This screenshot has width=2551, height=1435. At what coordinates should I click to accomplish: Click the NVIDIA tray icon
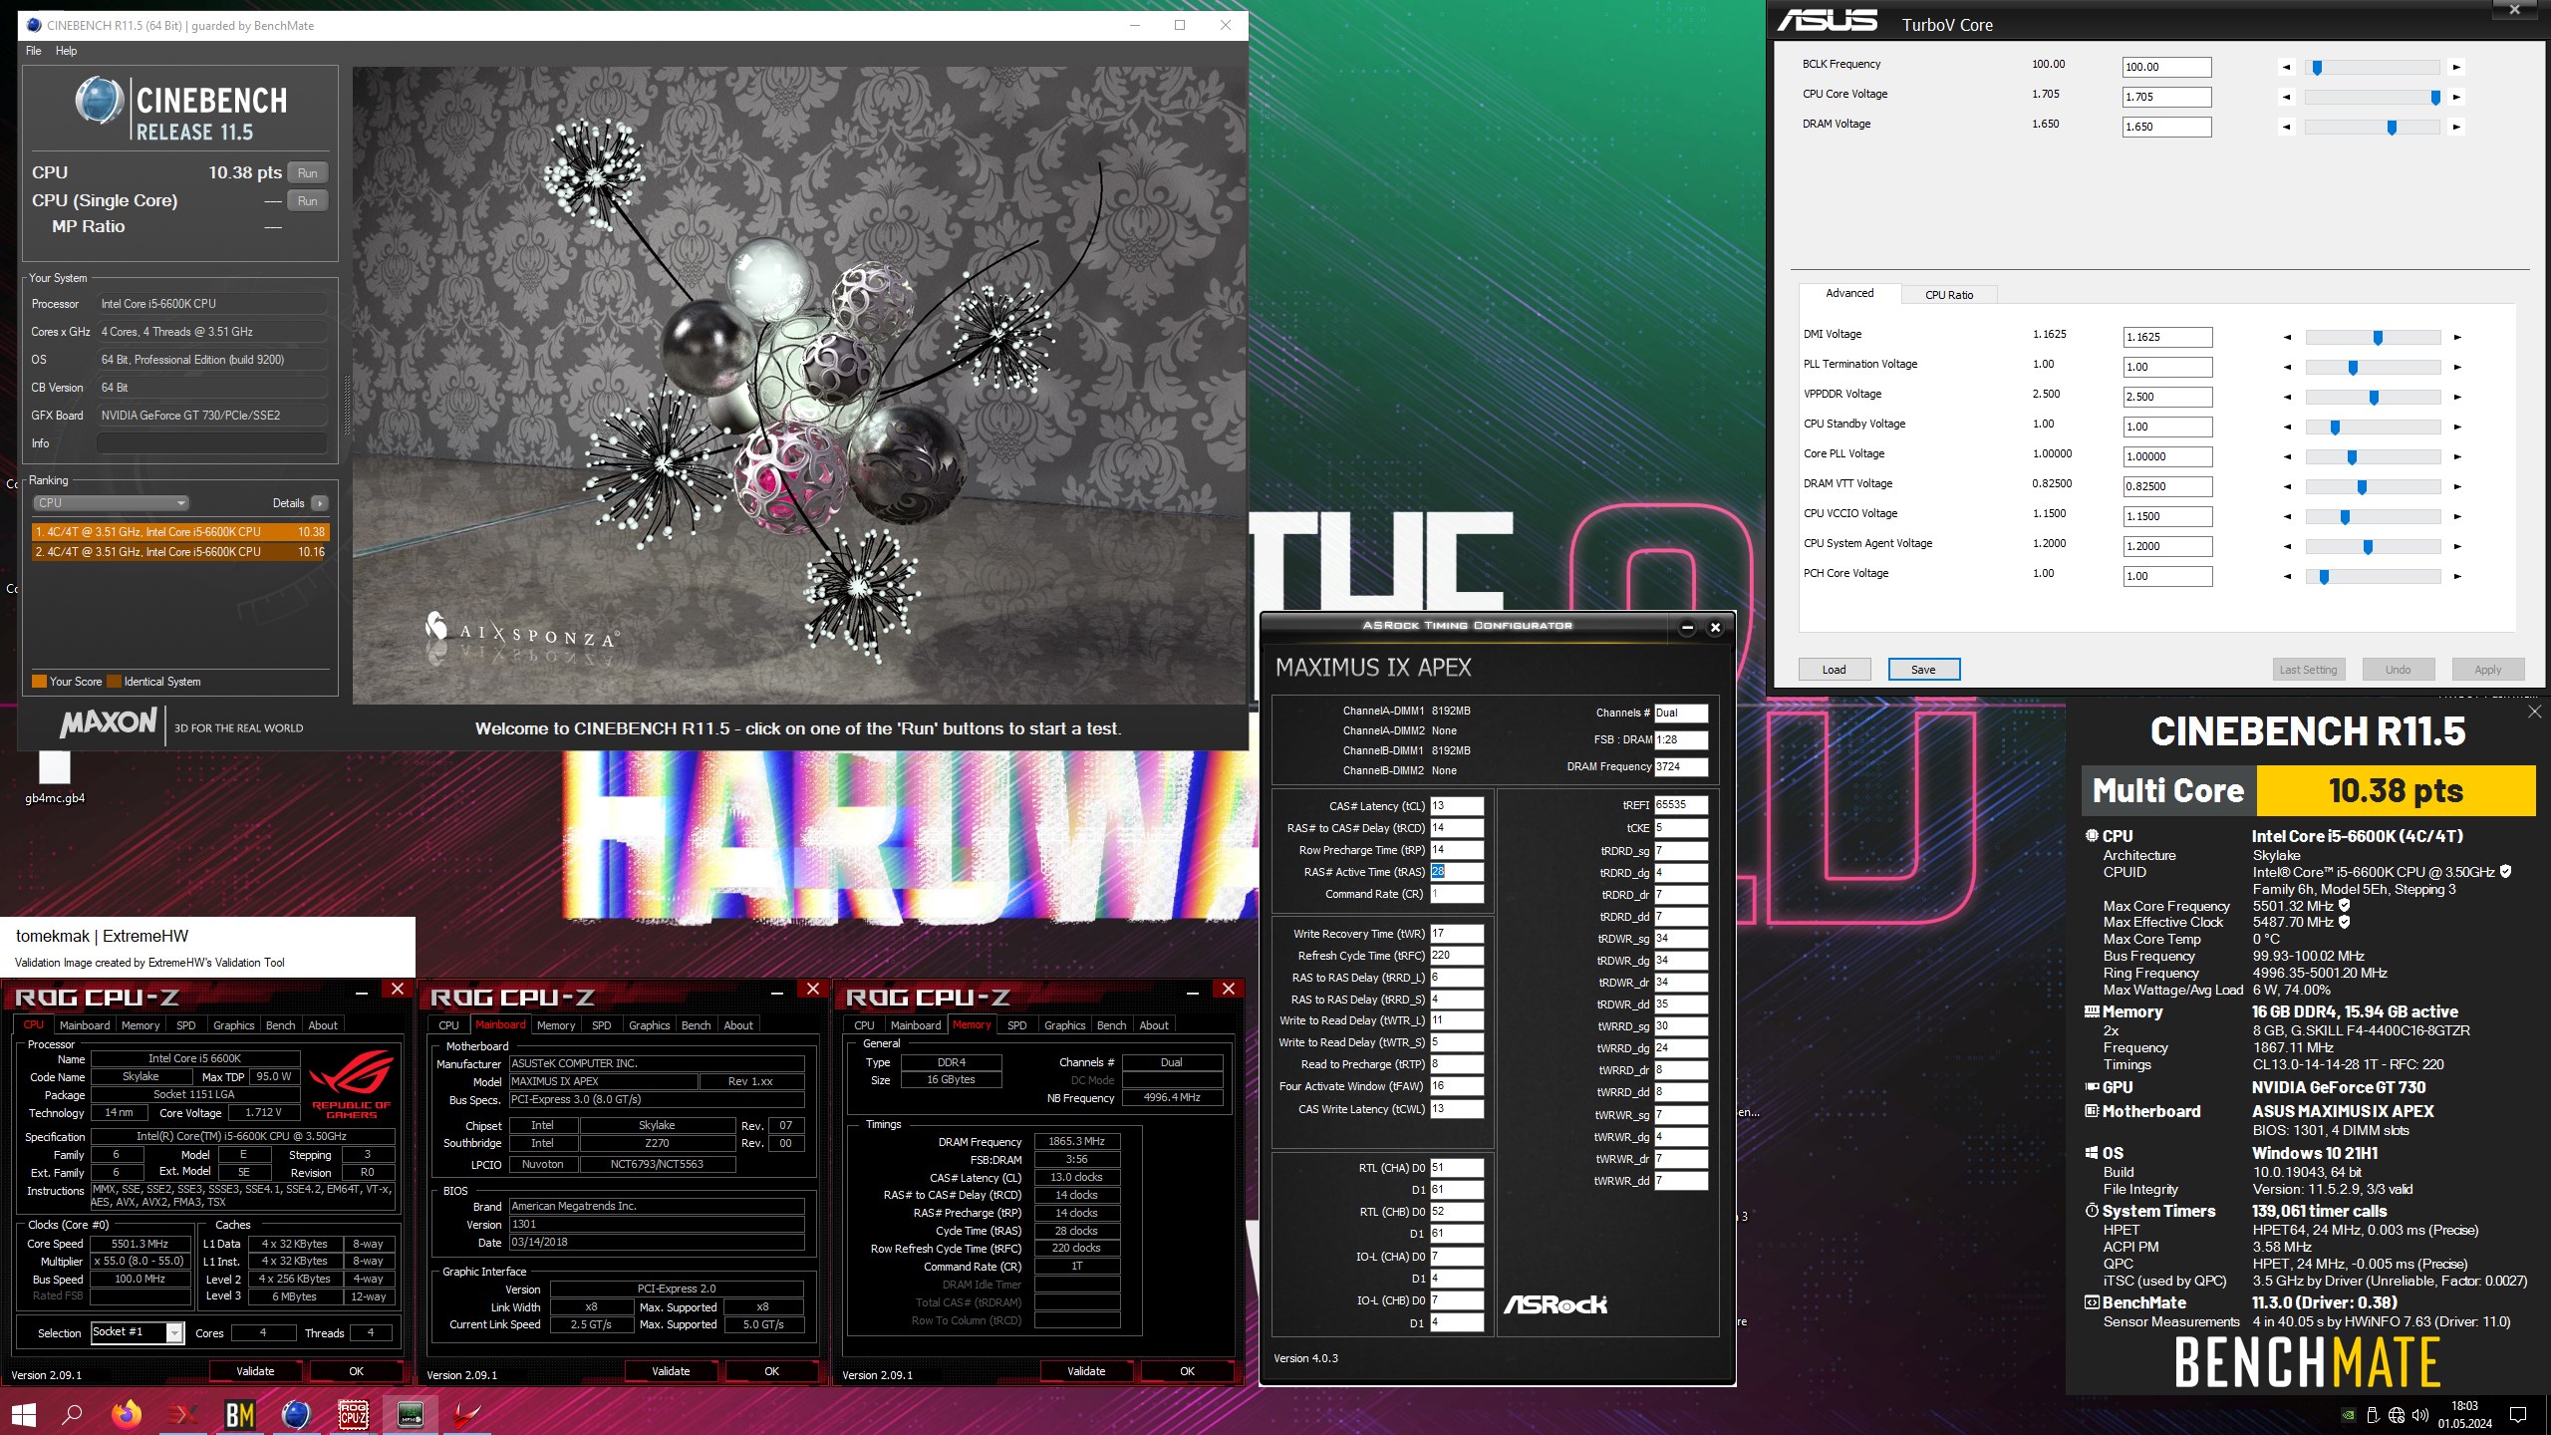2349,1414
